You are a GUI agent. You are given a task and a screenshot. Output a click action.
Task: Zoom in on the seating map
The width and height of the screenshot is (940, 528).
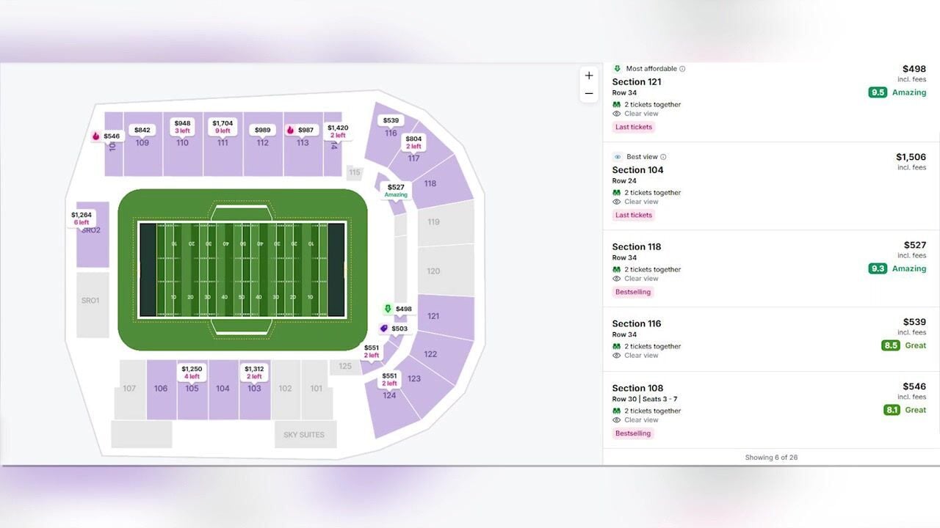(588, 76)
